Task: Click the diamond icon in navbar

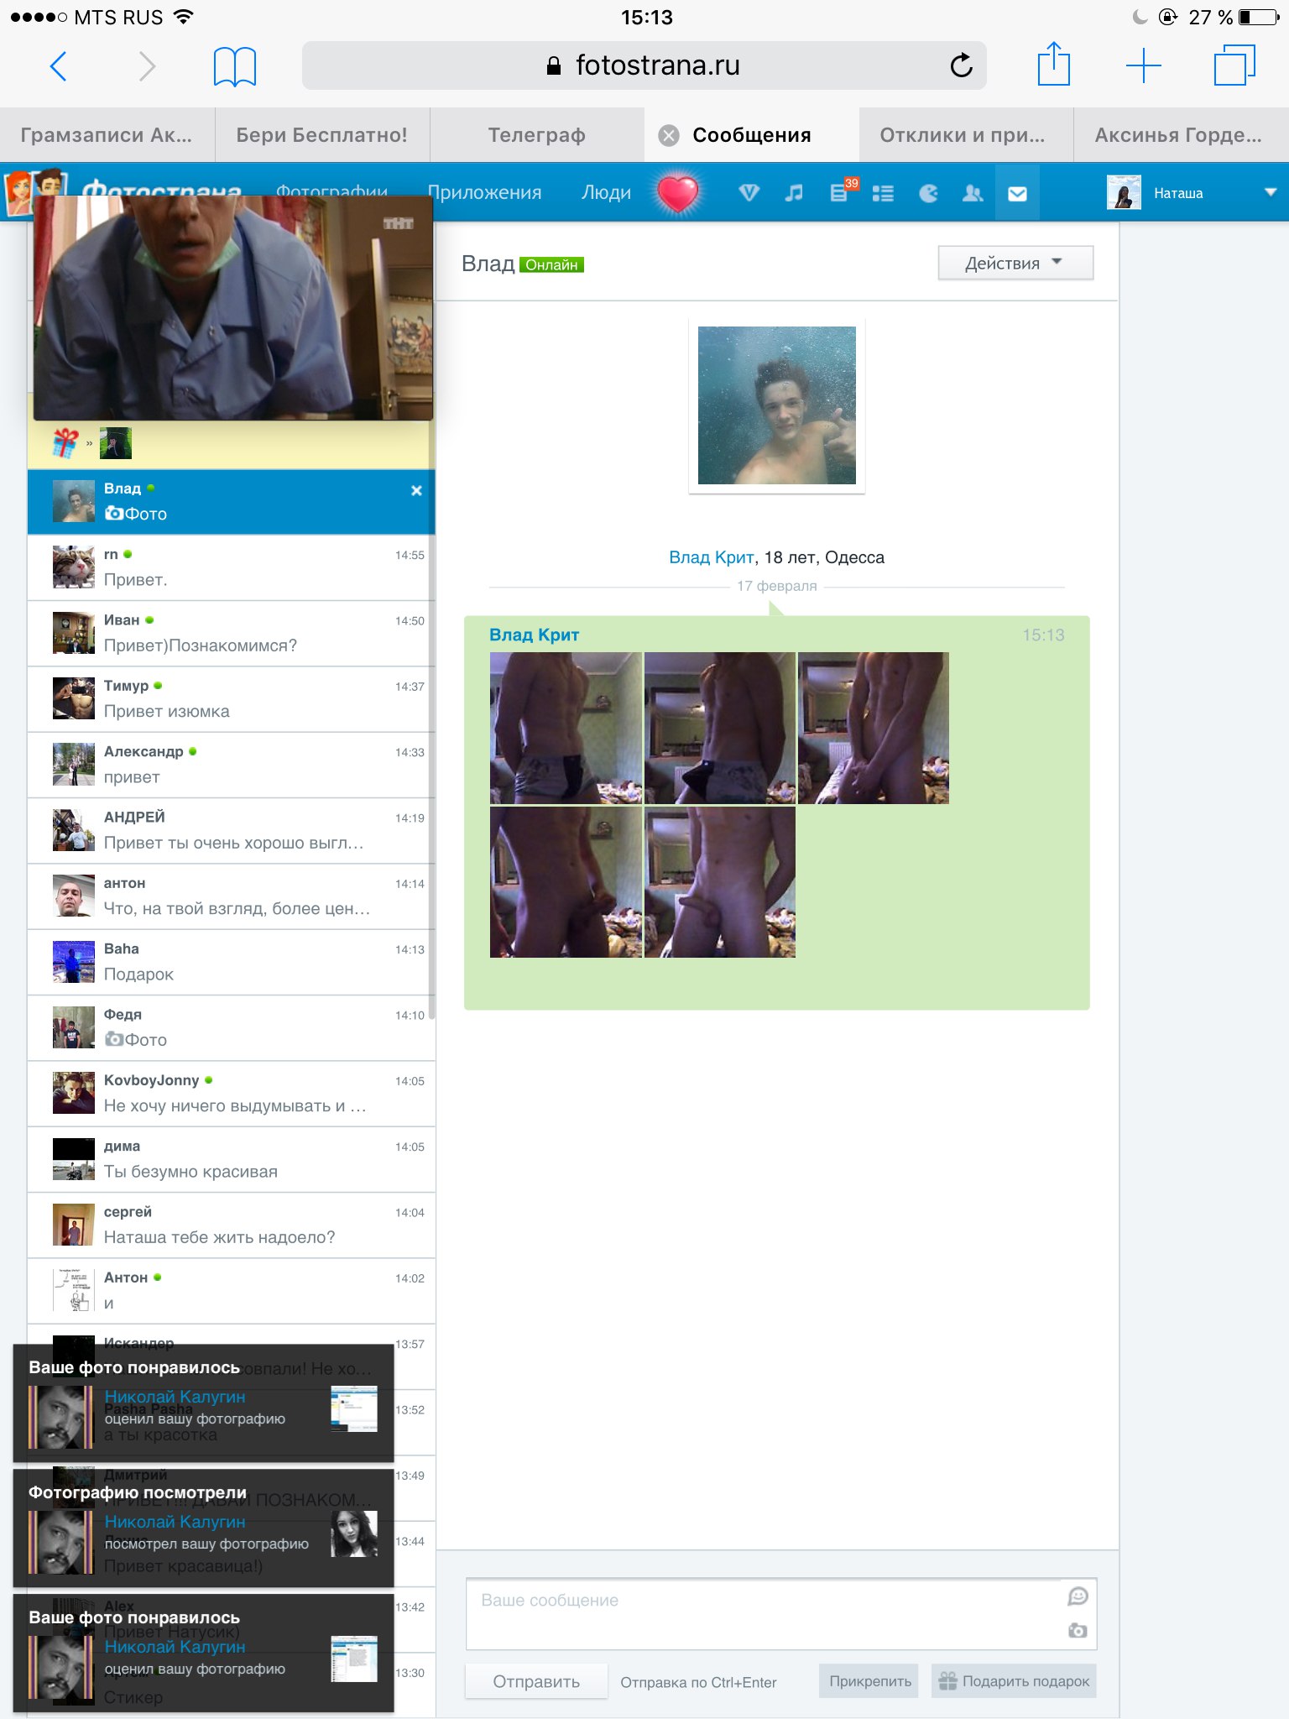Action: coord(749,194)
